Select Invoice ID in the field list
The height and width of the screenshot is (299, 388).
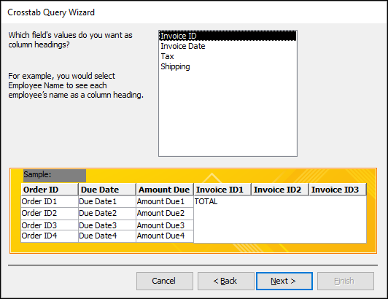click(x=228, y=36)
